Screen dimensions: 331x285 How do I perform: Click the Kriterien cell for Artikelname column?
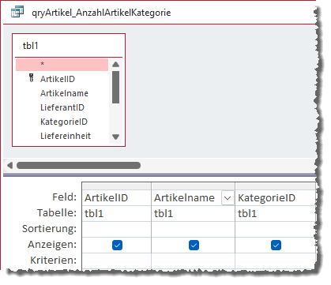193,261
